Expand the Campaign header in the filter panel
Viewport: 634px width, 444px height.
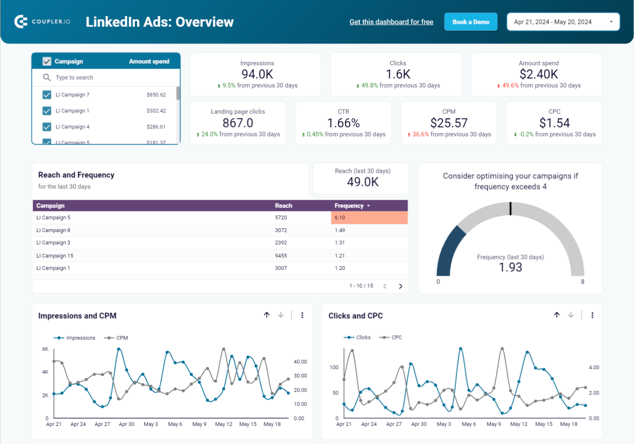(x=69, y=61)
